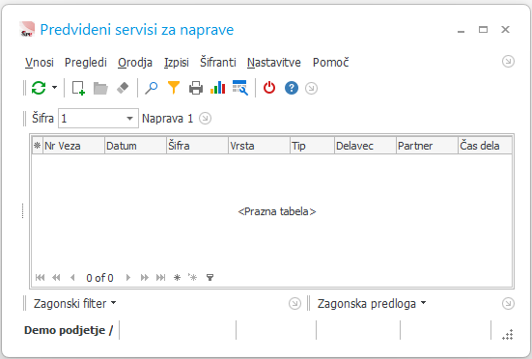The height and width of the screenshot is (359, 532).
Task: Click the asterisk grid selector cell
Action: coord(38,146)
